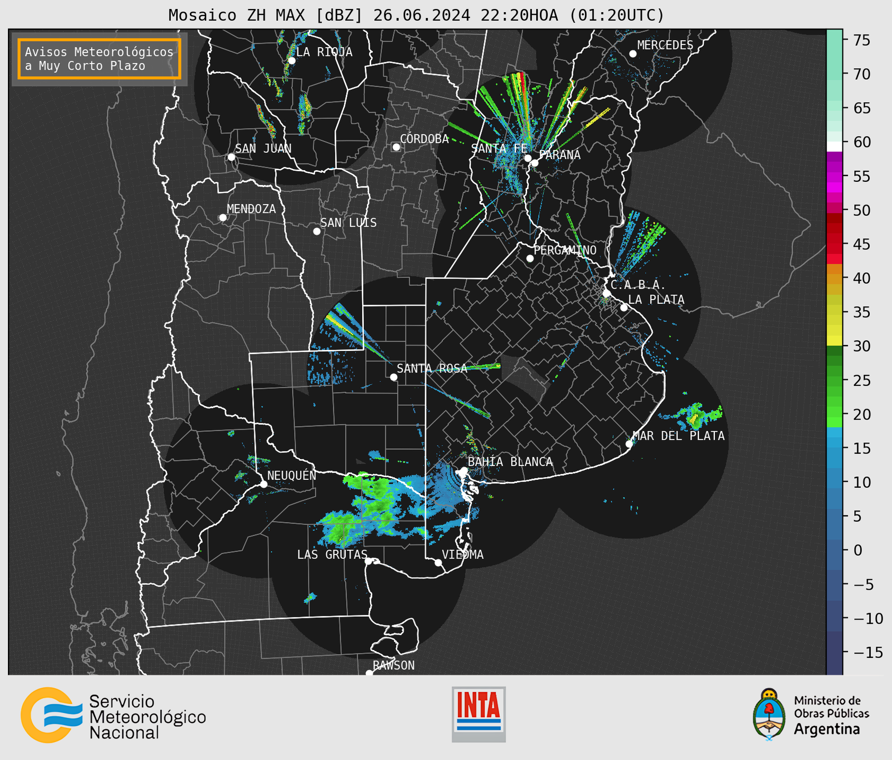
Task: Click the green 25 dBZ color band
Action: tap(834, 381)
